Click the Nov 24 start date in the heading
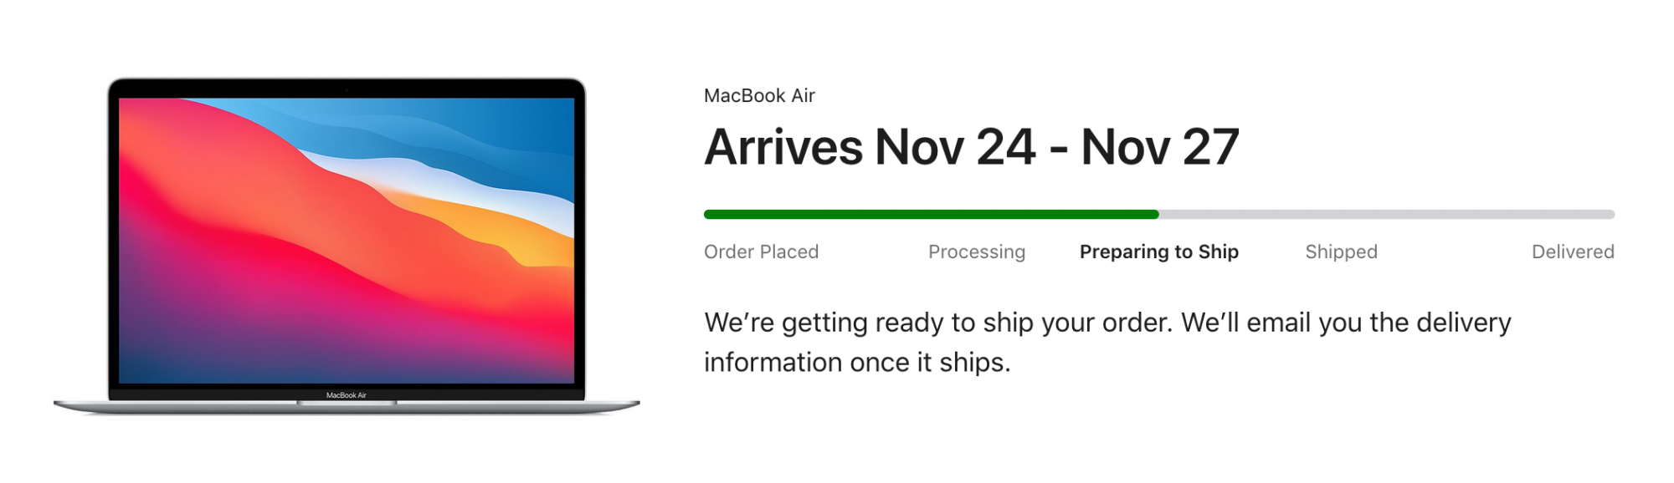Viewport: 1674px width, 483px height. pos(955,148)
